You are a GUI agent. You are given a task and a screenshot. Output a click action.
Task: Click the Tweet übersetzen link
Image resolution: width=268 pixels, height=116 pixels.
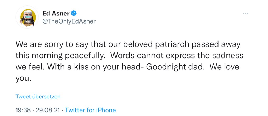coord(38,97)
